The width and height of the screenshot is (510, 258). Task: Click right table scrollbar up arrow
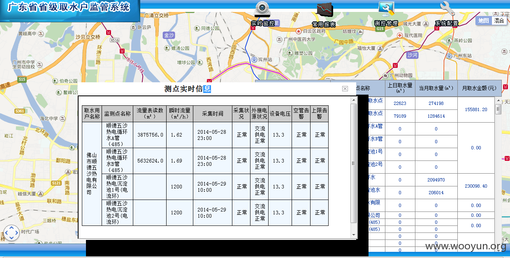498,101
